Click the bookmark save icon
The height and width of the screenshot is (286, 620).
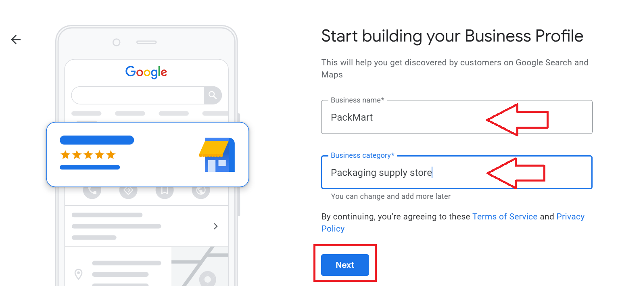click(165, 191)
